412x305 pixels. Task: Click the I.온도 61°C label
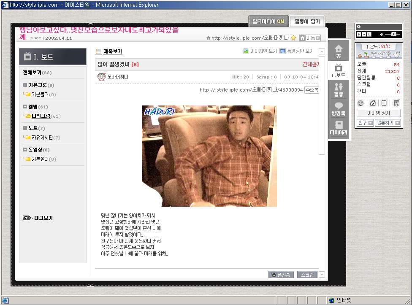click(378, 47)
